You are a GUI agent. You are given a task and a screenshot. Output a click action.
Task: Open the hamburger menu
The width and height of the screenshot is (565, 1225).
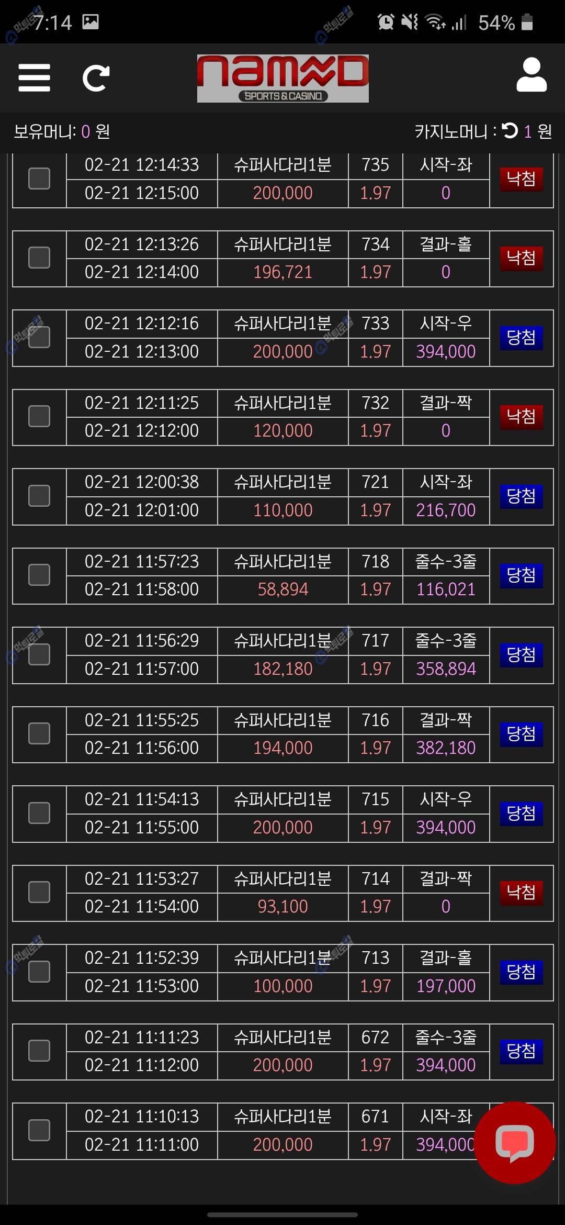34,77
